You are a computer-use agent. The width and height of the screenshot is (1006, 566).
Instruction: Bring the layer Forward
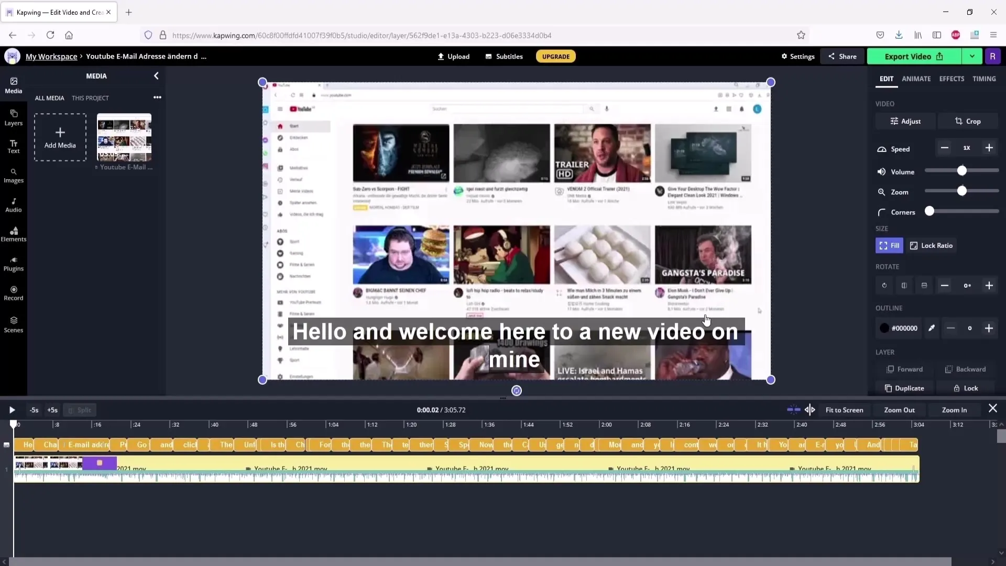[905, 369]
